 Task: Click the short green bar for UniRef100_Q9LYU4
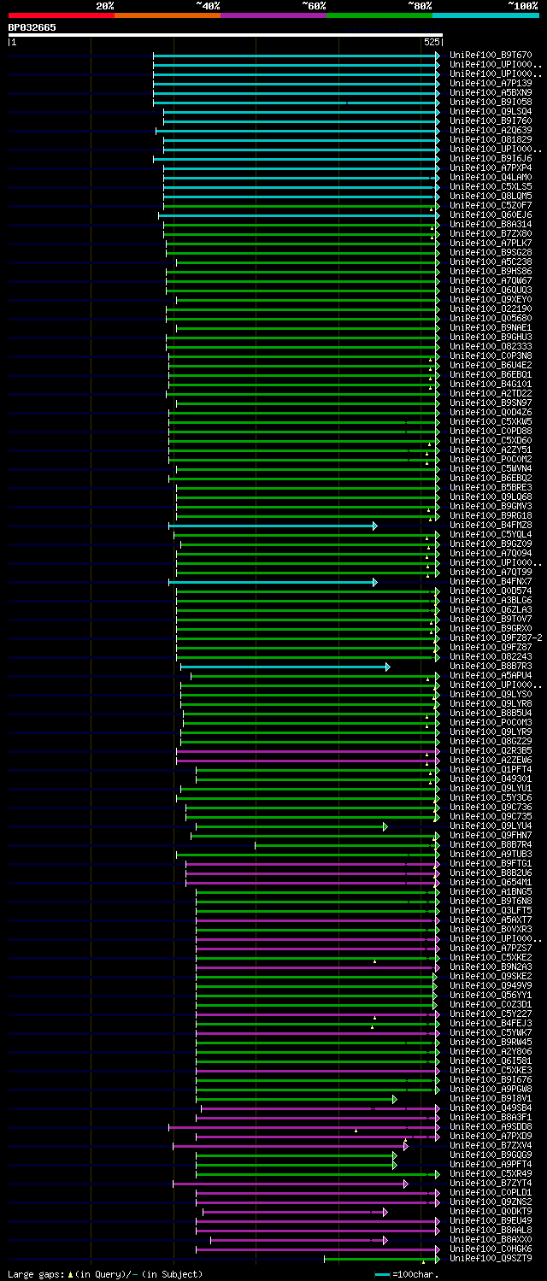point(292,826)
